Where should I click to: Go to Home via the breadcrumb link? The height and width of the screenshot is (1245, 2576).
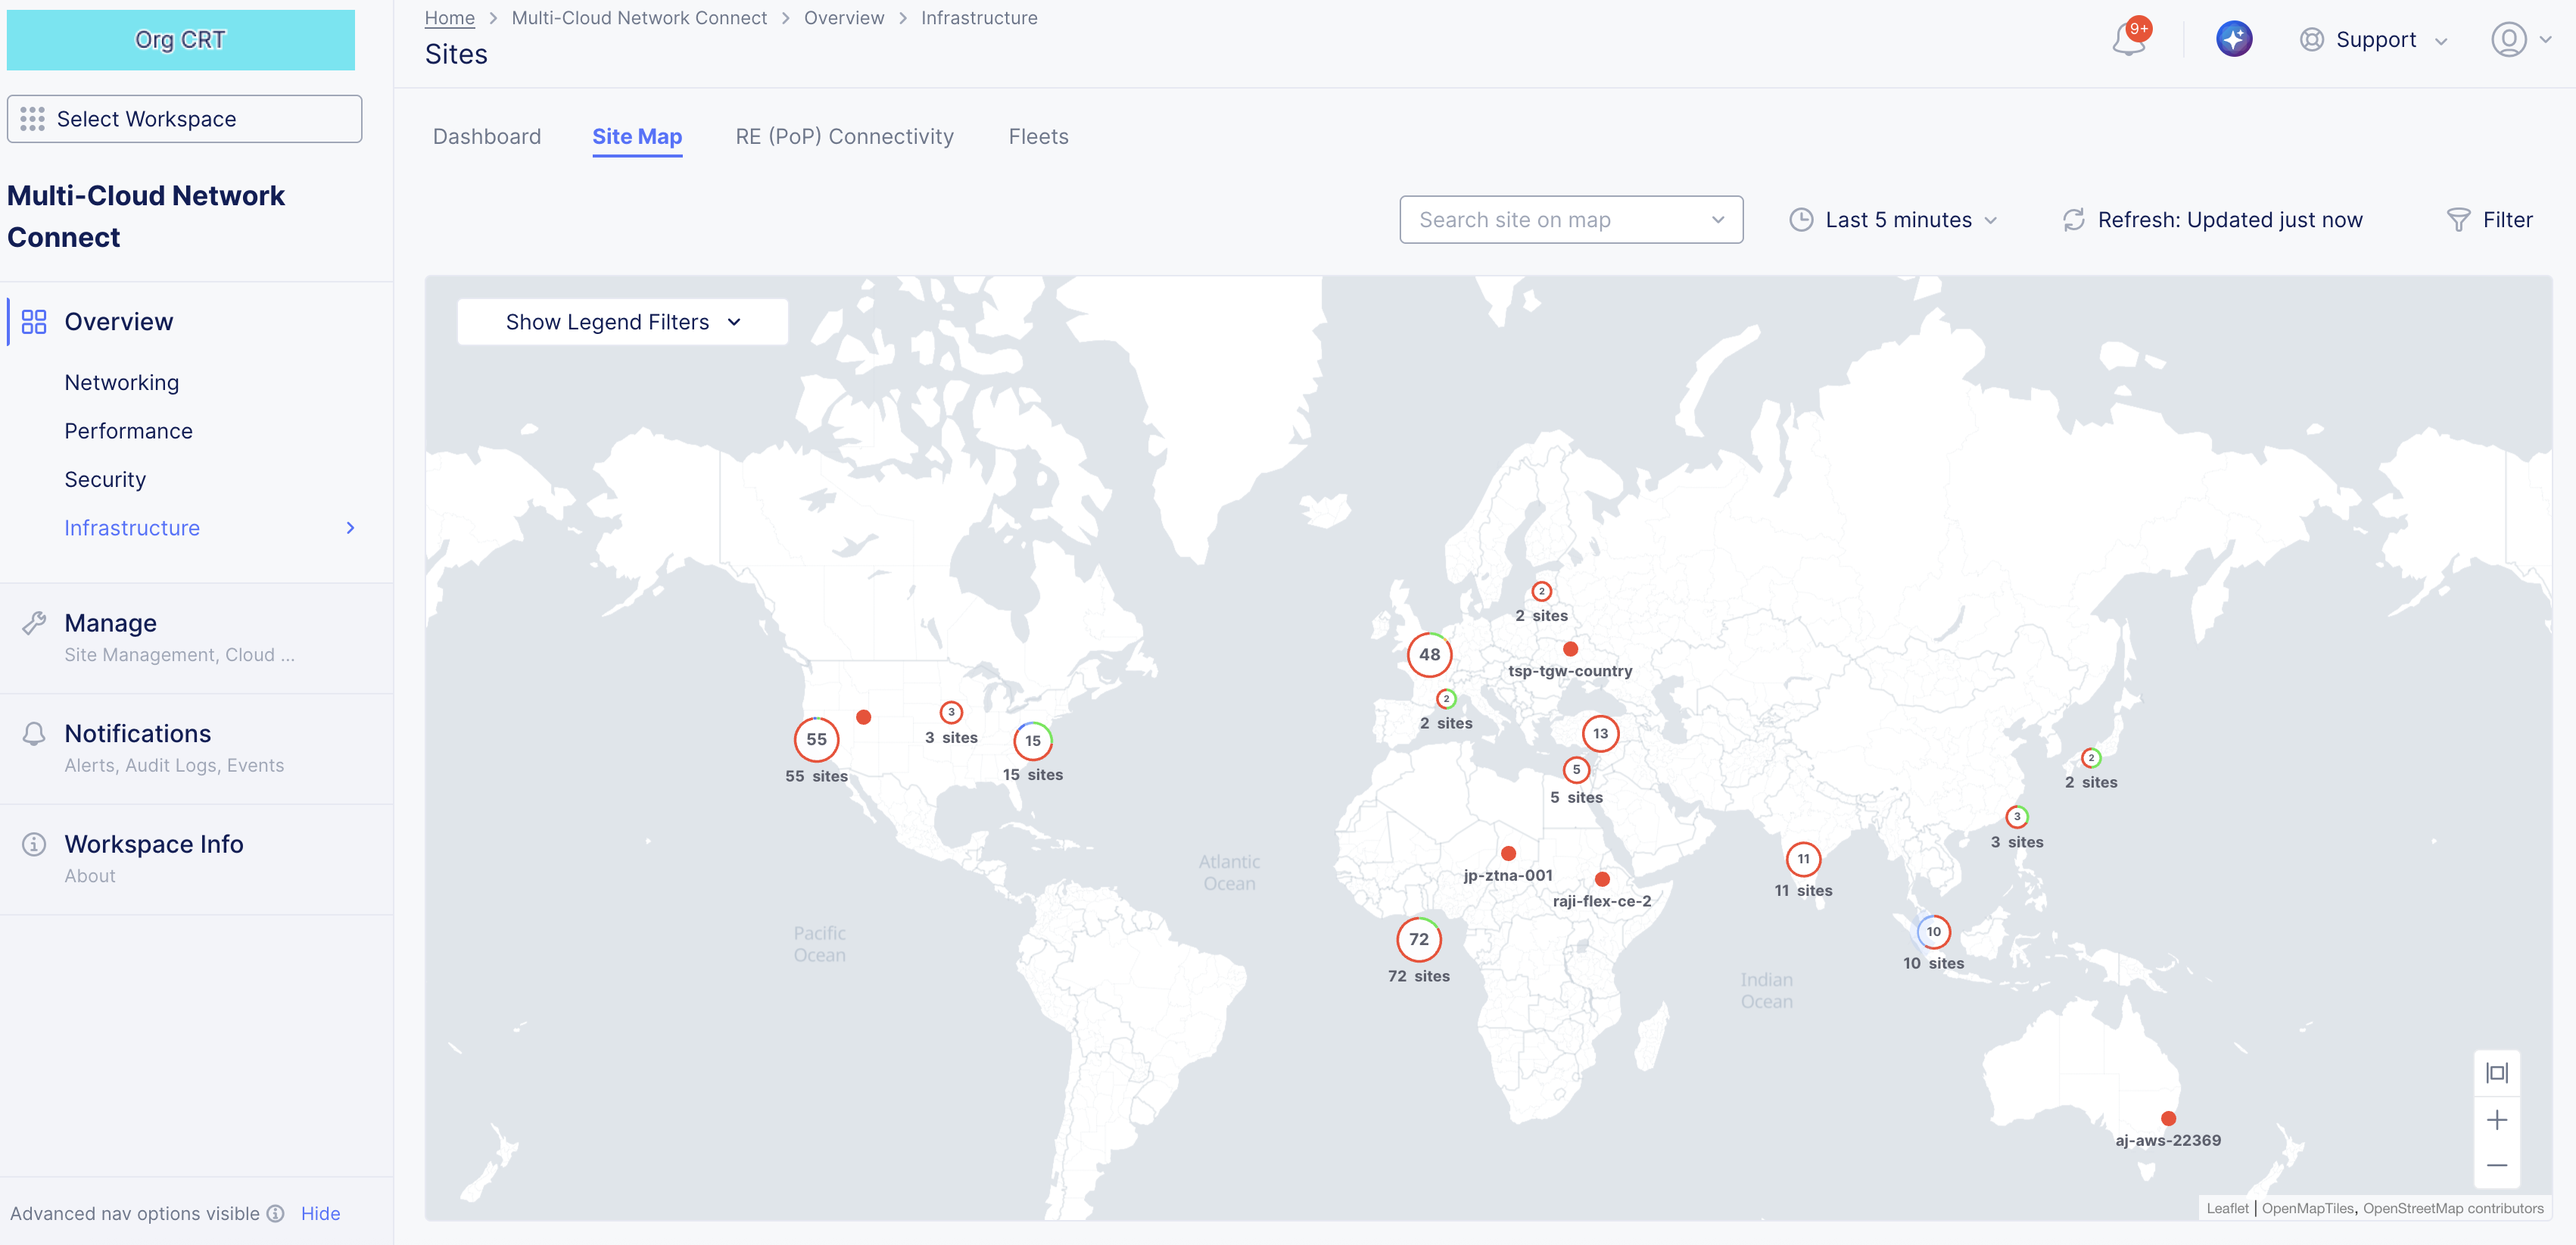pyautogui.click(x=449, y=17)
